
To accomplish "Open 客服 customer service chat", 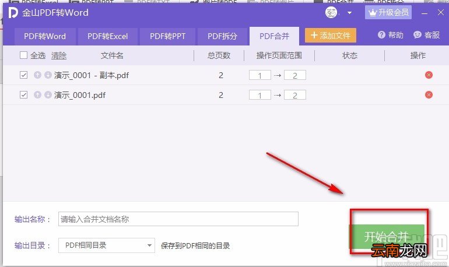I will 427,35.
